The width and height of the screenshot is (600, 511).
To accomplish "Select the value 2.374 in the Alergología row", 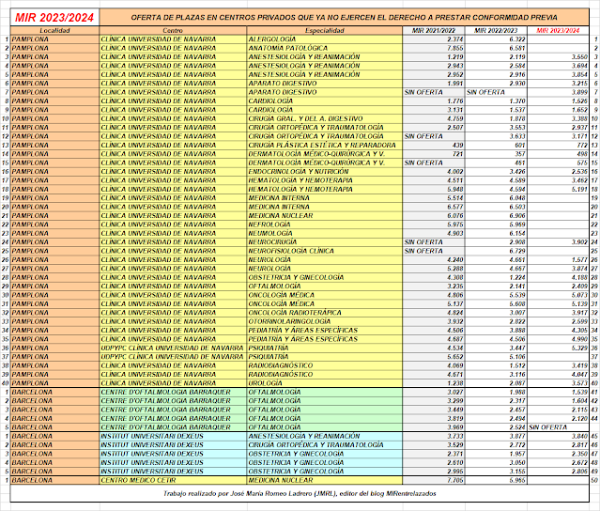I will click(x=455, y=39).
